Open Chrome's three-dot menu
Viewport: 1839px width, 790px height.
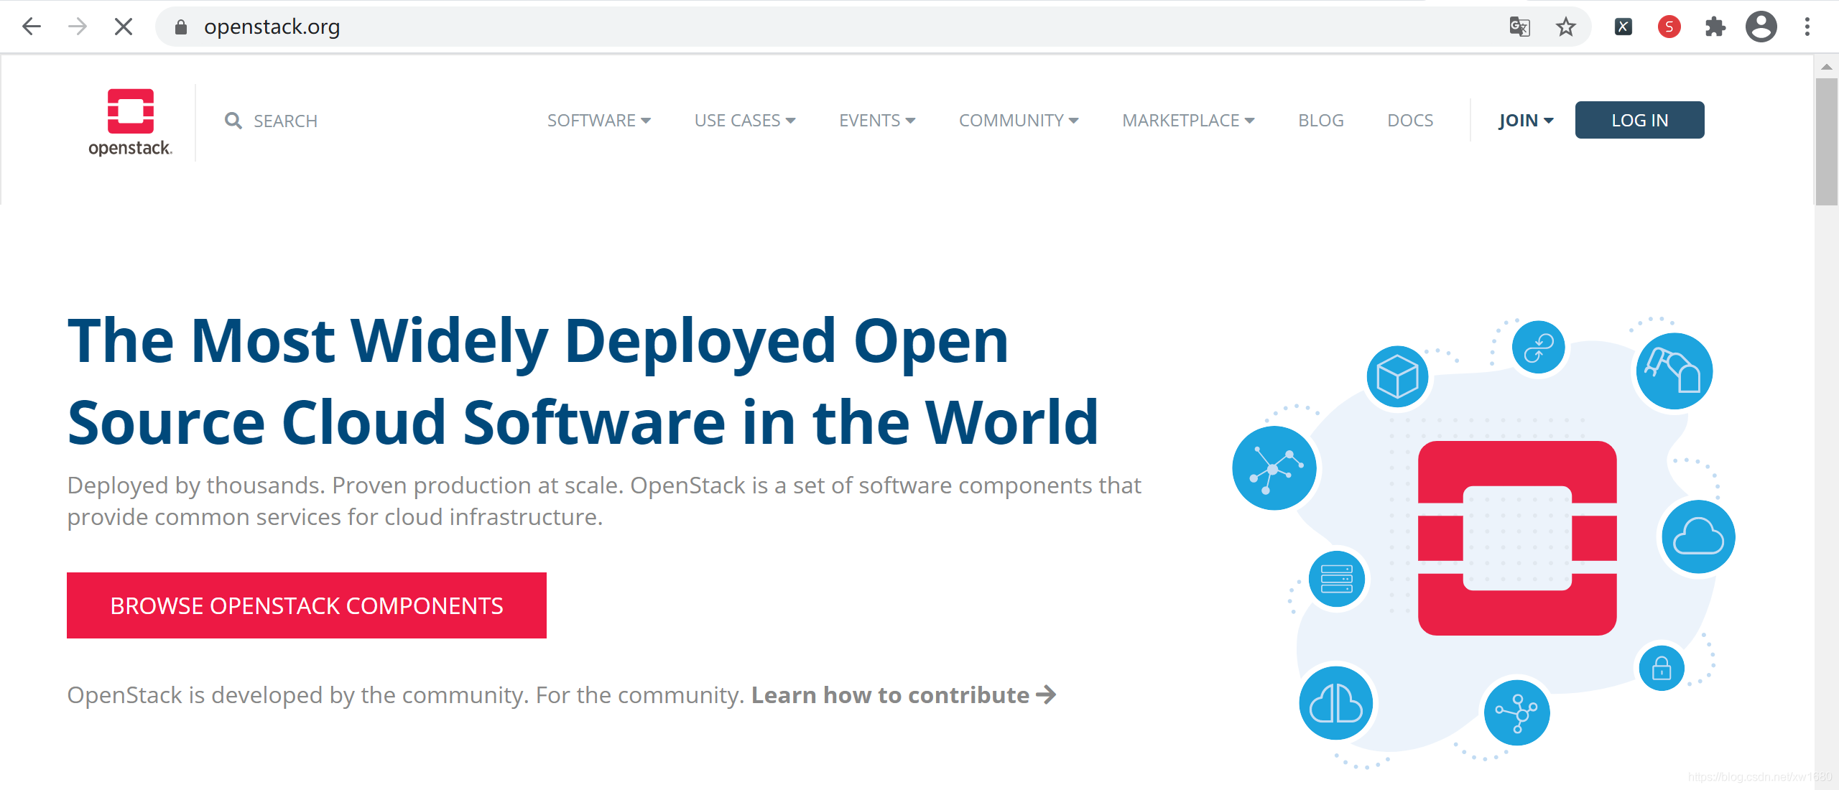click(x=1807, y=27)
